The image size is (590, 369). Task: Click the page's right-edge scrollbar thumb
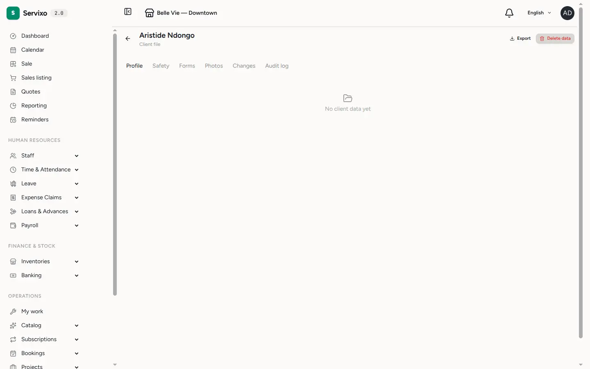click(x=581, y=172)
